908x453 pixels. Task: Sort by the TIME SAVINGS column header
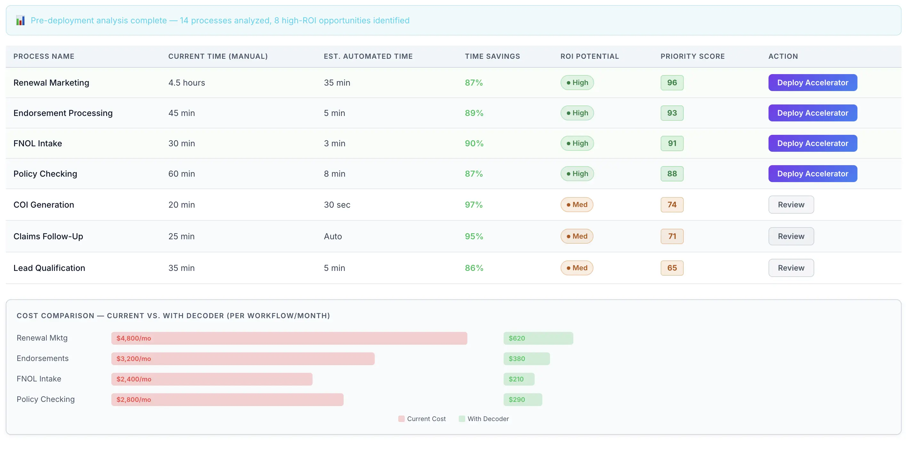tap(492, 56)
